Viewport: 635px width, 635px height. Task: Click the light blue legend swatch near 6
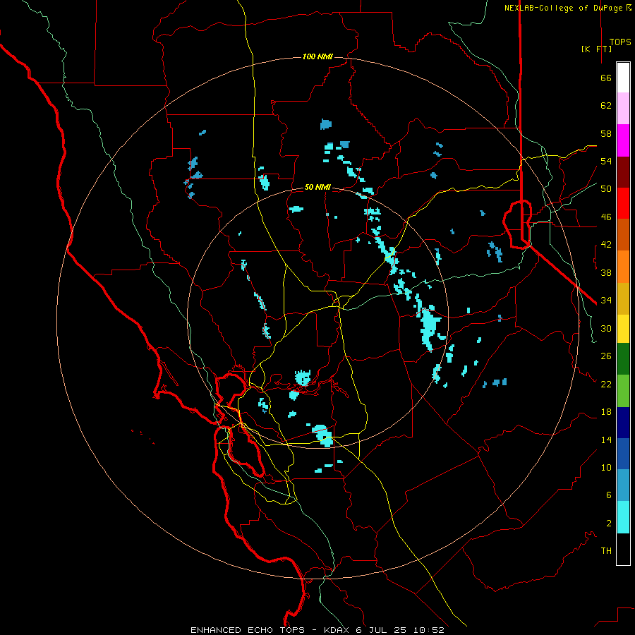point(623,485)
